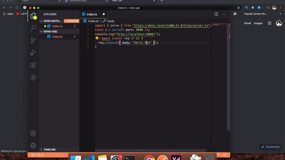Launch Visual Studio Code from the Dock
This screenshot has width=285, height=160.
pyautogui.click(x=89, y=158)
